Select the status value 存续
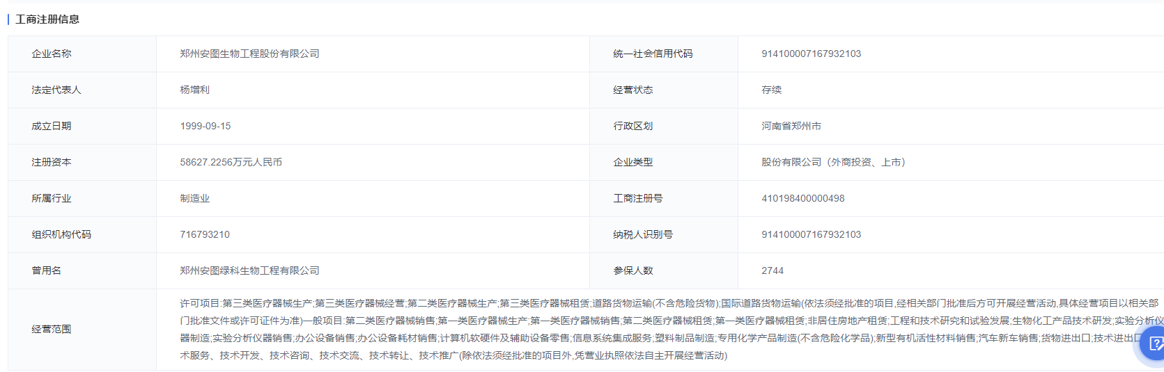This screenshot has height=372, width=1164. coord(771,90)
